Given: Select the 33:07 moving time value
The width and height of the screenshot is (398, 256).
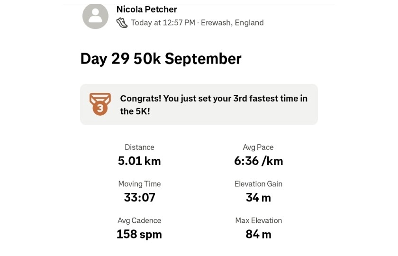Looking at the screenshot, I should pos(139,198).
